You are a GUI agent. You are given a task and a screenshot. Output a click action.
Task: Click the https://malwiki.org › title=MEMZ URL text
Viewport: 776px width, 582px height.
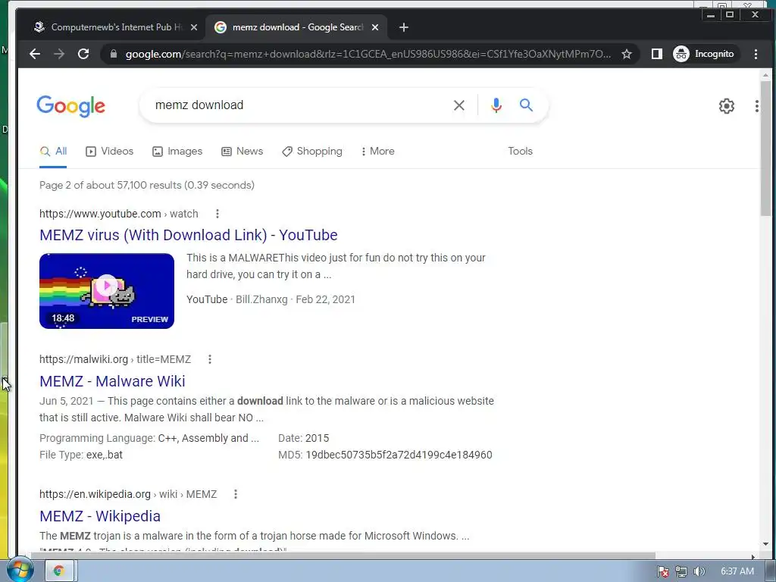pos(115,359)
